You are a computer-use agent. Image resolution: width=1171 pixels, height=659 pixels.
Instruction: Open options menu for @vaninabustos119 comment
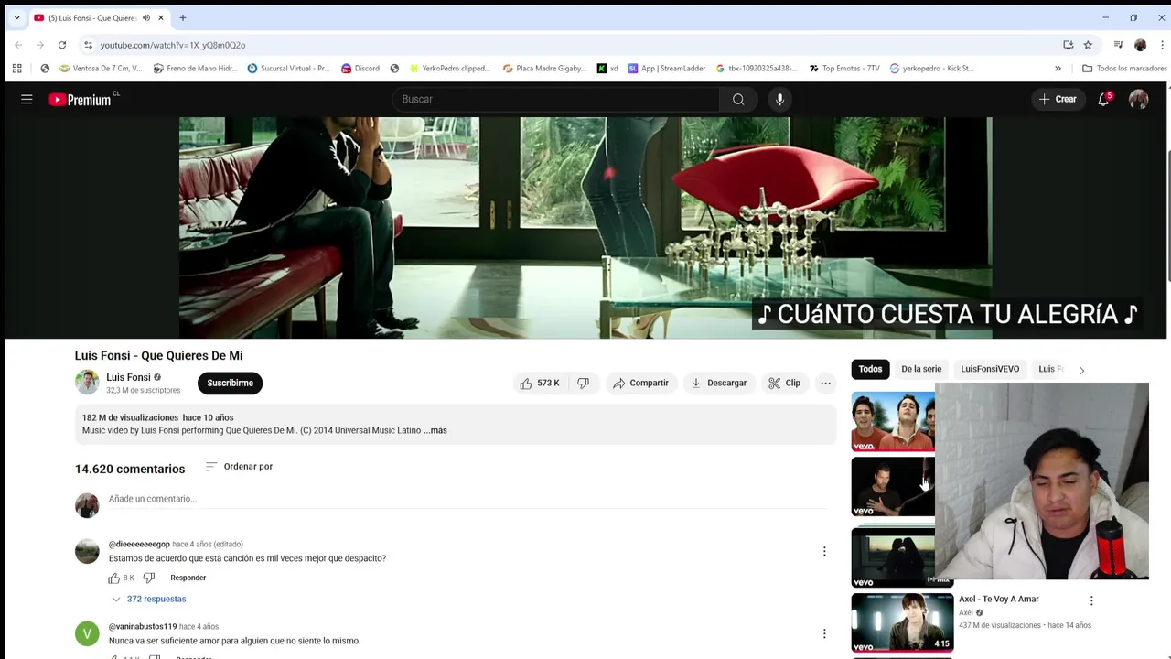824,633
